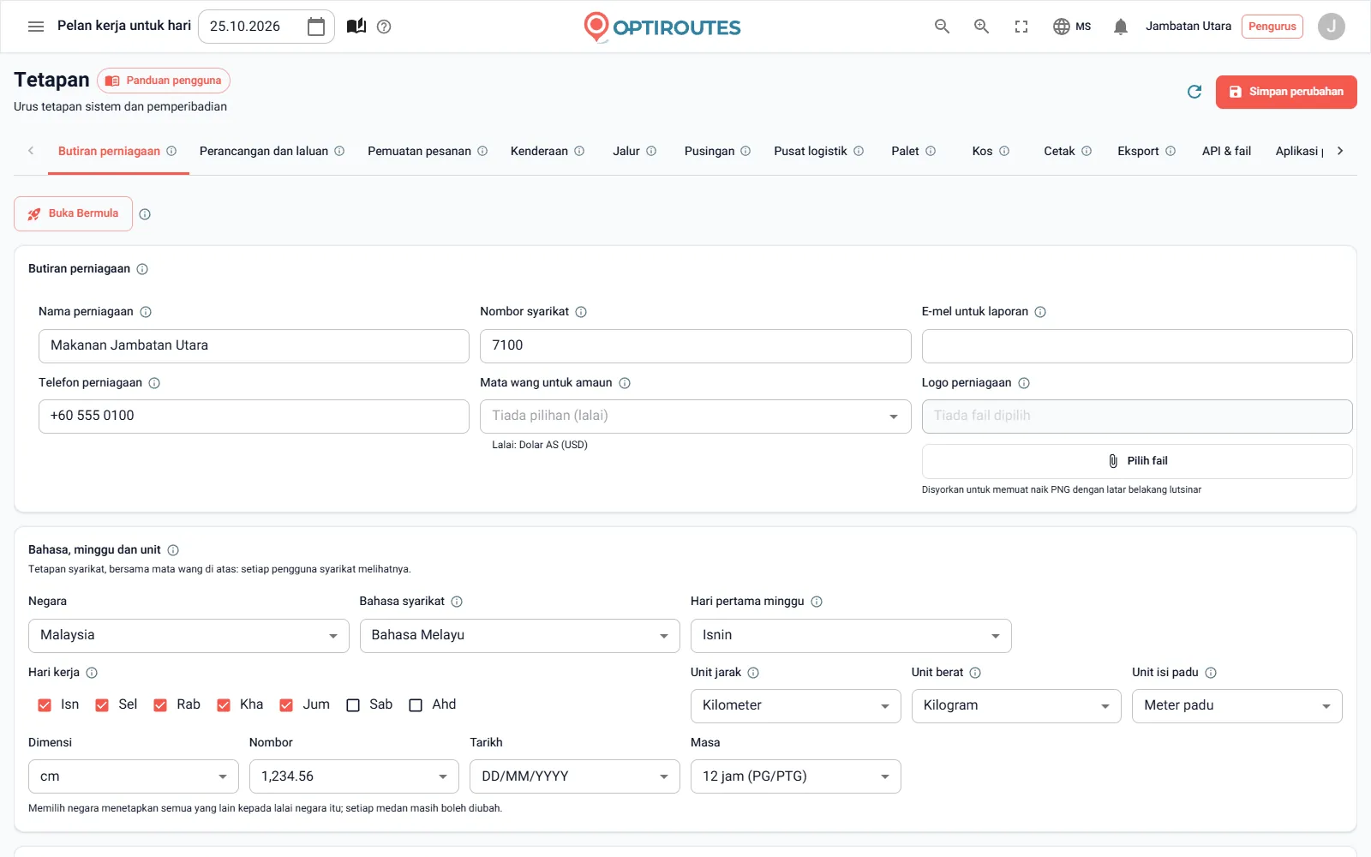Open the Panduan pengguna guide
The image size is (1371, 857).
tap(164, 81)
